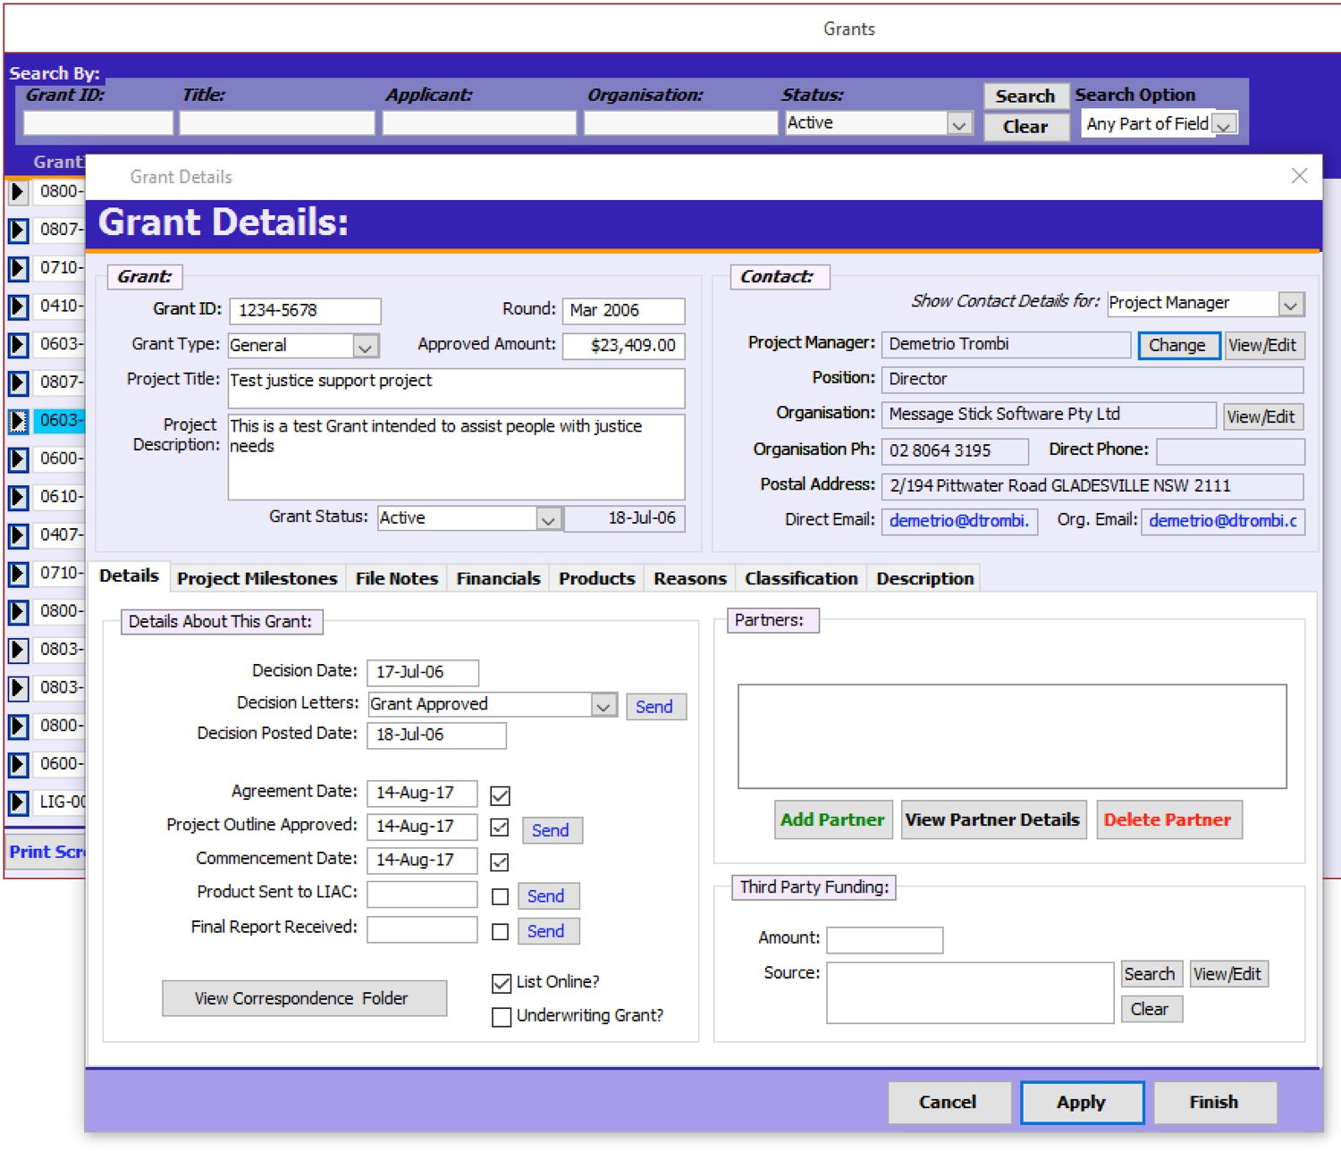Click the Partners list box
The image size is (1341, 1151).
click(1012, 736)
